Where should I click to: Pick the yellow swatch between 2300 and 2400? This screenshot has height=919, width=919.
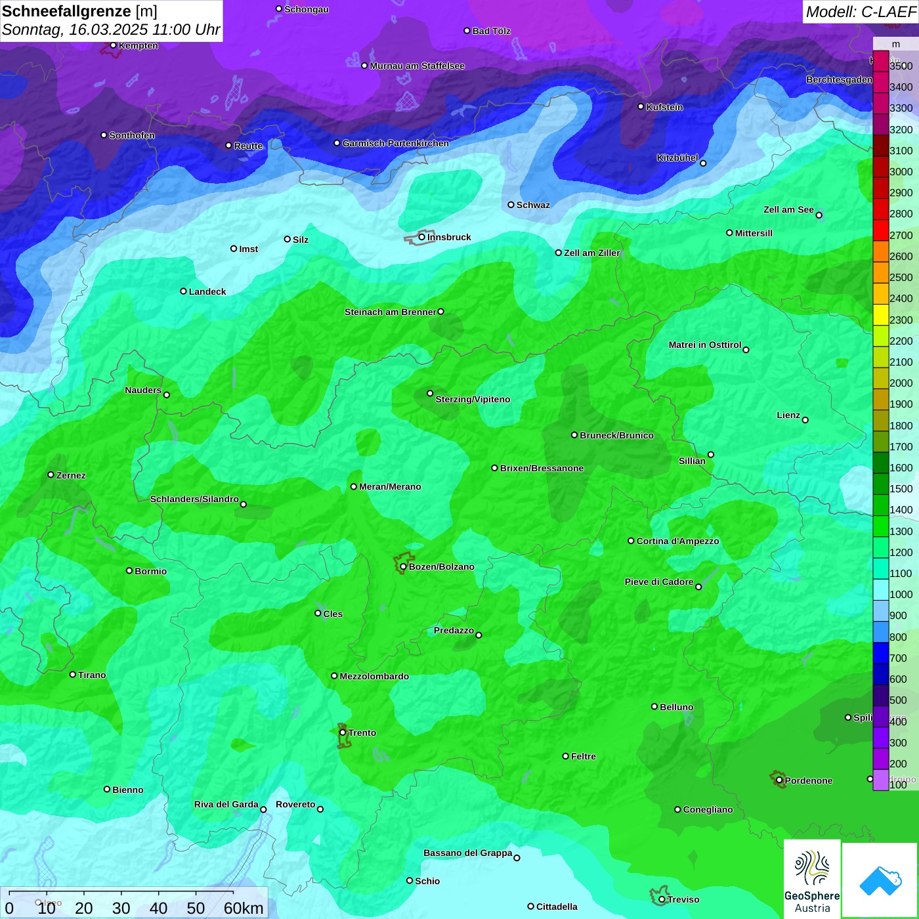(881, 314)
